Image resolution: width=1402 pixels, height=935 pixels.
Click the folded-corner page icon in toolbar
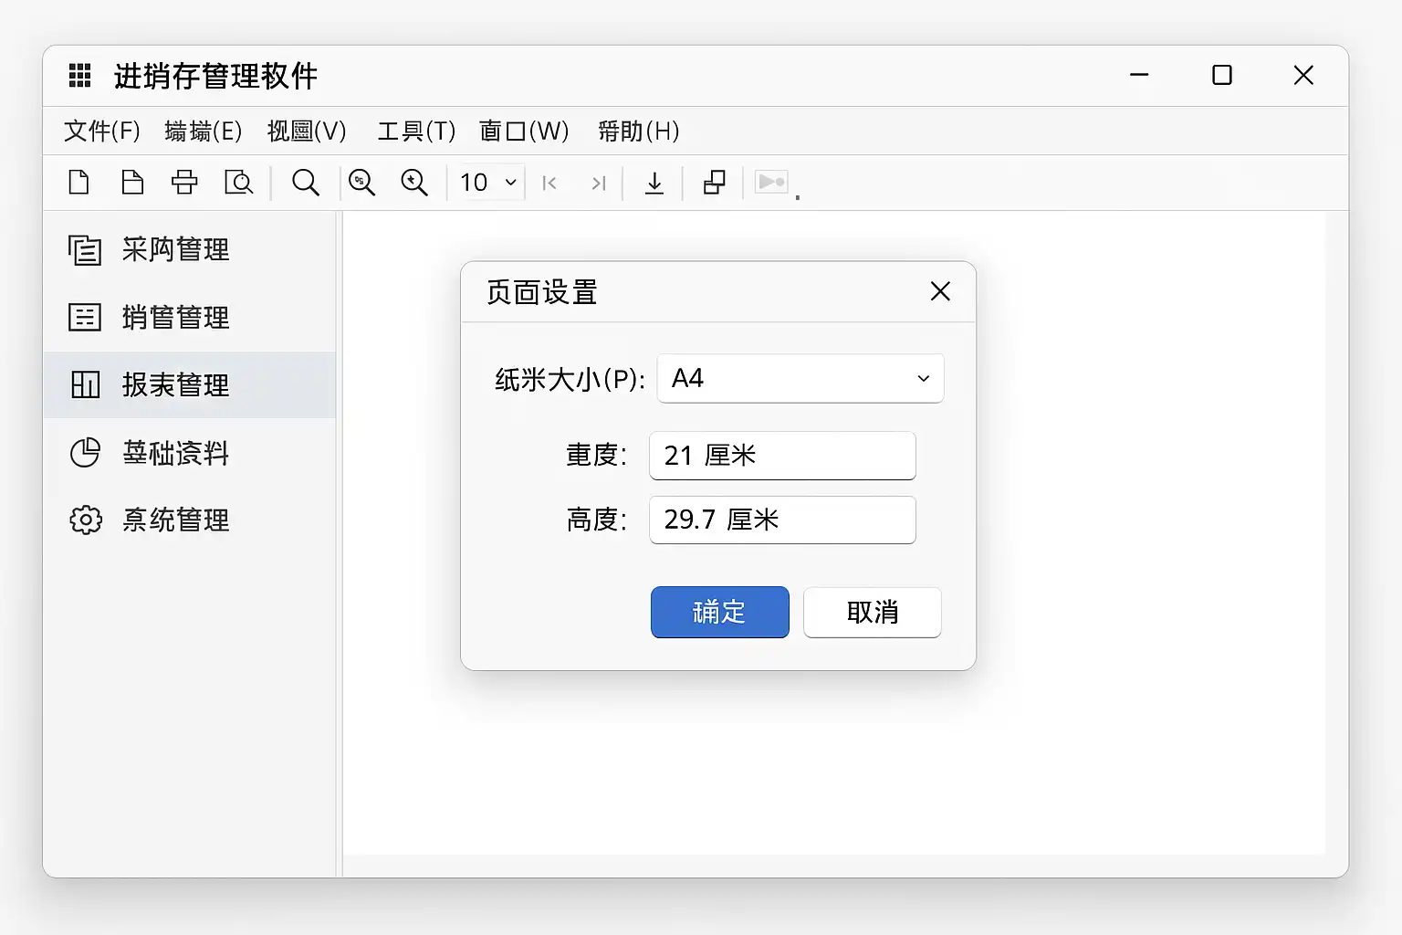[x=132, y=183]
